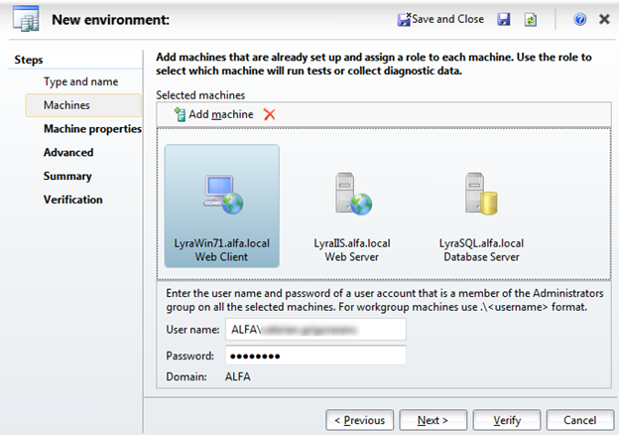
Task: Open Help via the blue question mark icon
Action: pyautogui.click(x=579, y=19)
